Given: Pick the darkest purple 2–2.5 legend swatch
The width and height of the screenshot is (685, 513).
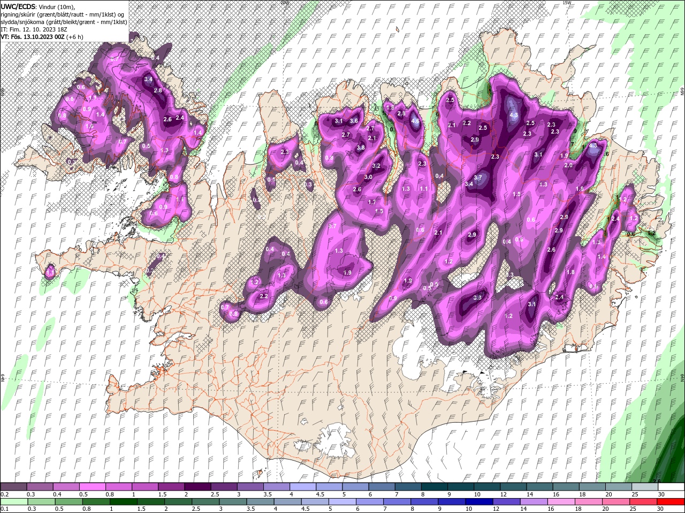Looking at the screenshot, I should (x=197, y=487).
